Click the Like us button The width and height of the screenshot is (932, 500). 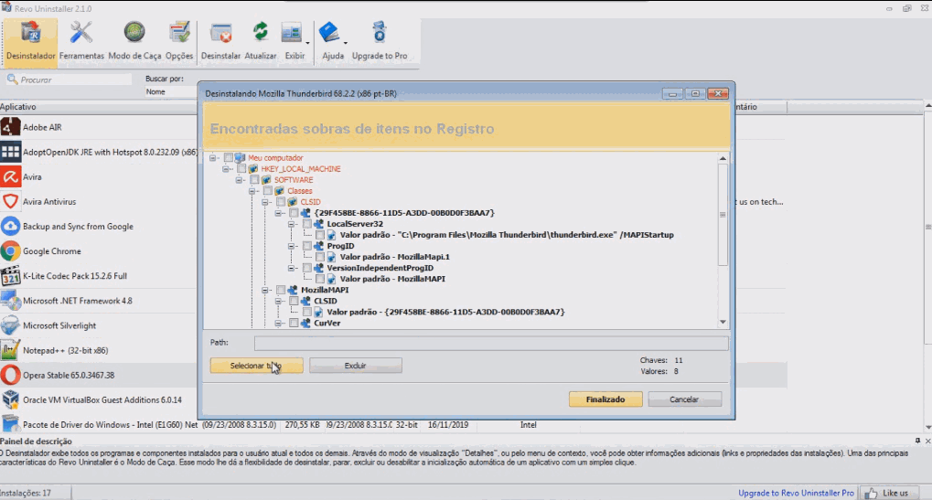(x=889, y=493)
